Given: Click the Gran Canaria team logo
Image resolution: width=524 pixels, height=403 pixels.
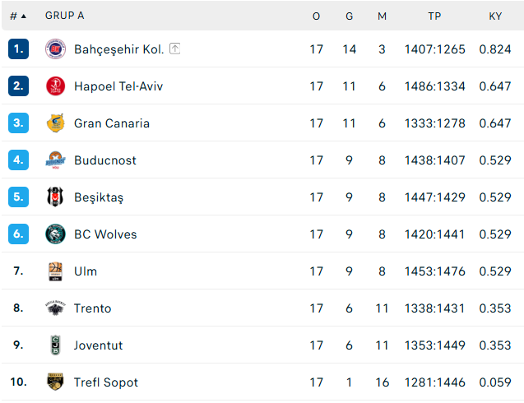Looking at the screenshot, I should point(55,123).
